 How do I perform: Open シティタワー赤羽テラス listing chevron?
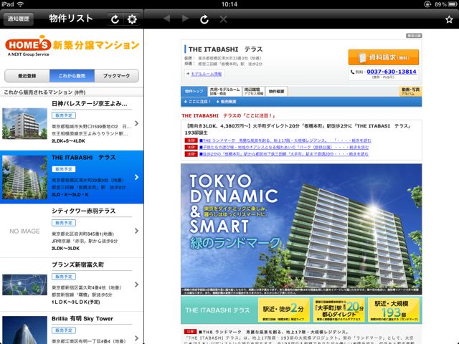click(x=137, y=231)
